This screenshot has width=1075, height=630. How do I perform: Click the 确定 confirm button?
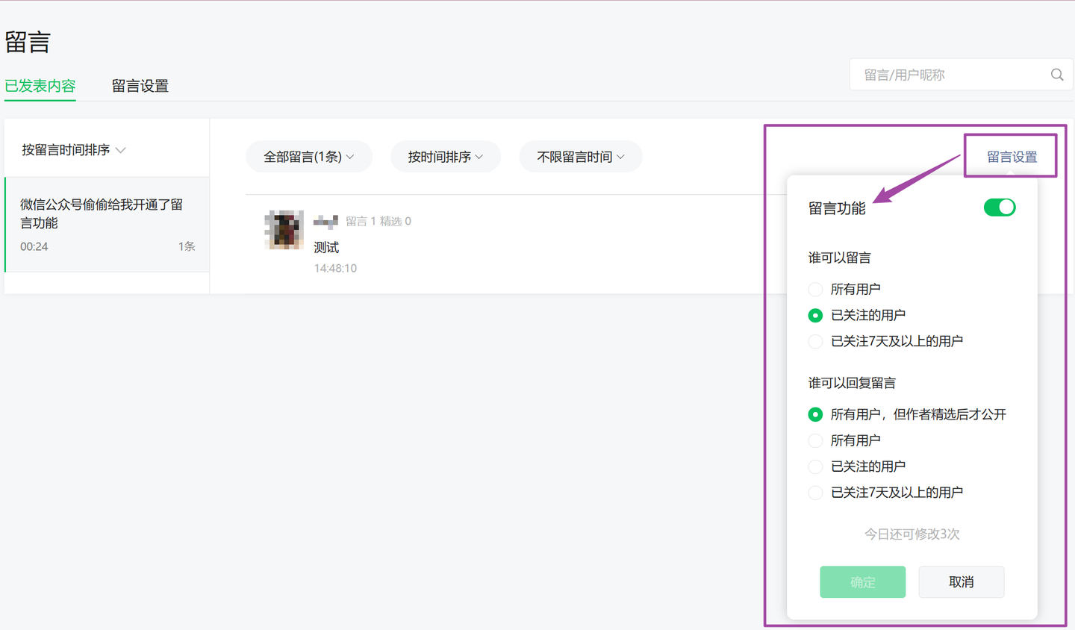click(x=862, y=582)
